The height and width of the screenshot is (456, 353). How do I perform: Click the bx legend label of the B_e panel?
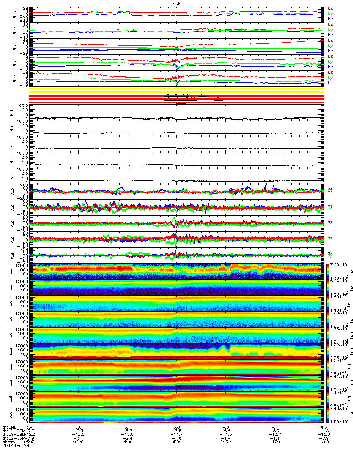(x=330, y=82)
